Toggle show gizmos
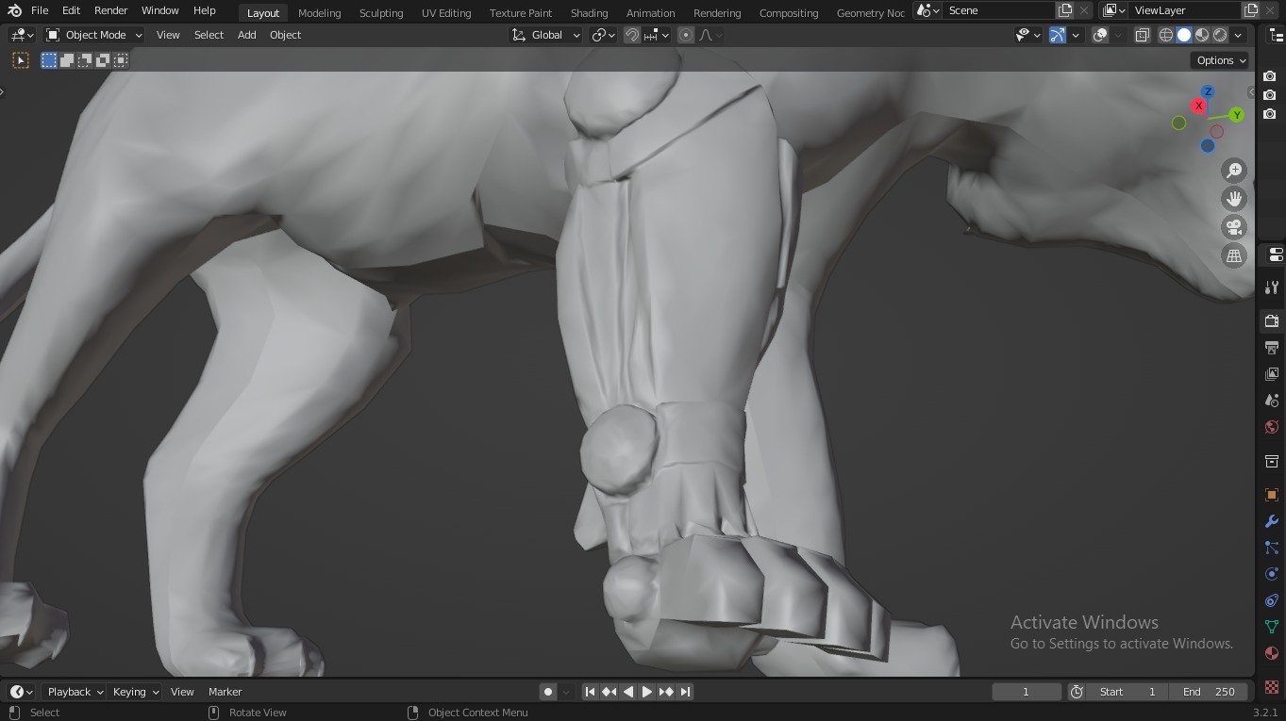1286x721 pixels. [1058, 35]
